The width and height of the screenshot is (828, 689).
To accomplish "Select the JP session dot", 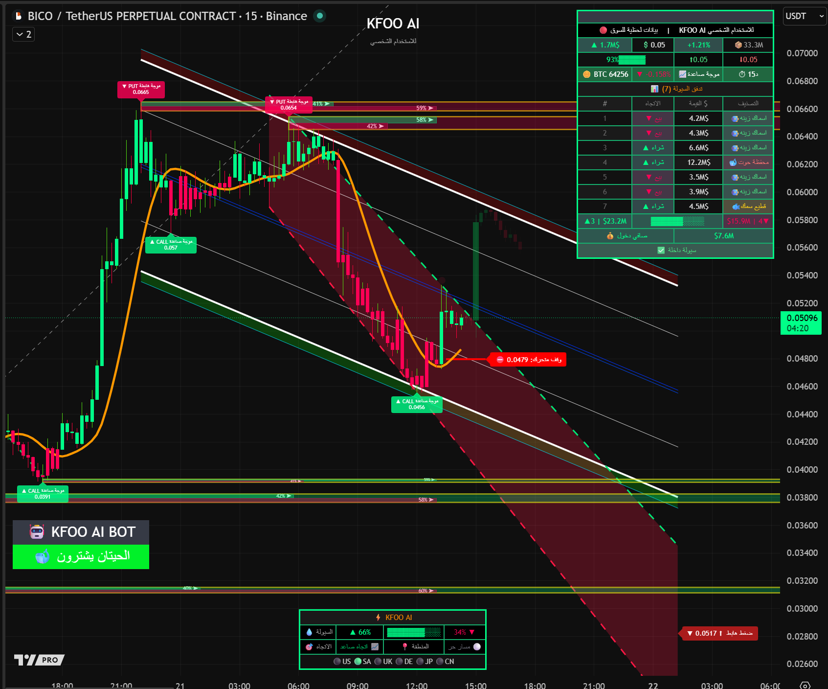I will pos(420,662).
